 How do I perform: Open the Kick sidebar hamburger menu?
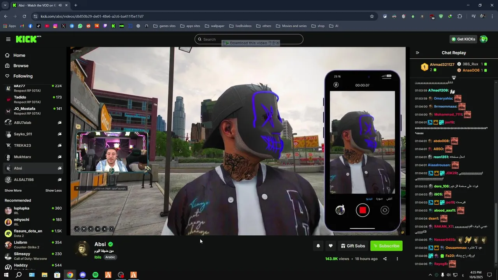[x=8, y=39]
